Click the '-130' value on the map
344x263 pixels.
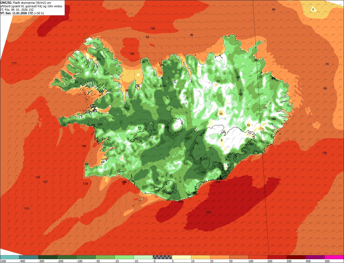point(100,124)
